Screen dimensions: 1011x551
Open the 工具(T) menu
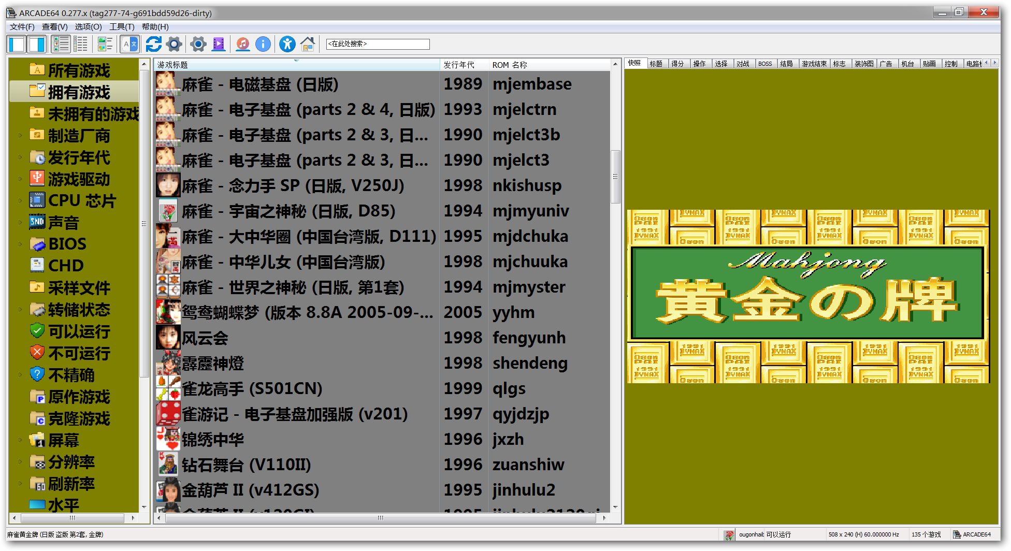pos(122,27)
